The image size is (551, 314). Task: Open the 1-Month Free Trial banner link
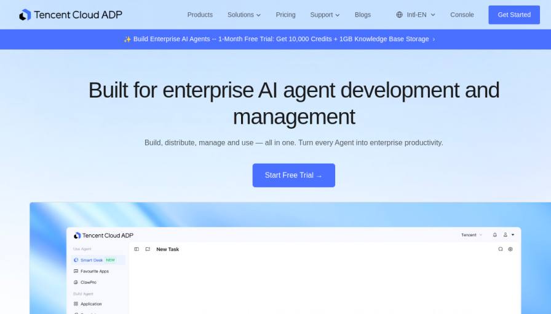click(279, 39)
